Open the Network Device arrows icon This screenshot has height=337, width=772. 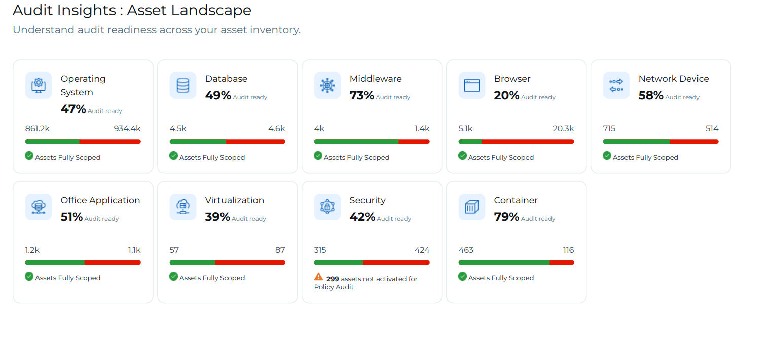click(x=616, y=85)
